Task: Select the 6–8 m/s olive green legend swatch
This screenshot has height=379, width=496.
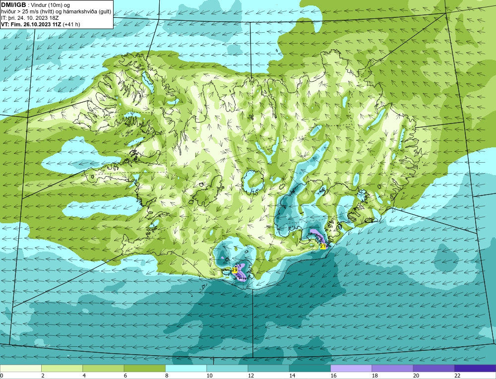Action: [x=144, y=368]
